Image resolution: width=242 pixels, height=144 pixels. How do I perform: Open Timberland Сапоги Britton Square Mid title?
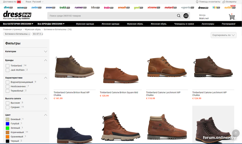coord(119,92)
